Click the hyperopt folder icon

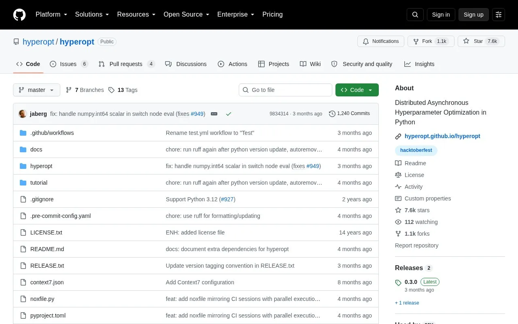pos(23,166)
